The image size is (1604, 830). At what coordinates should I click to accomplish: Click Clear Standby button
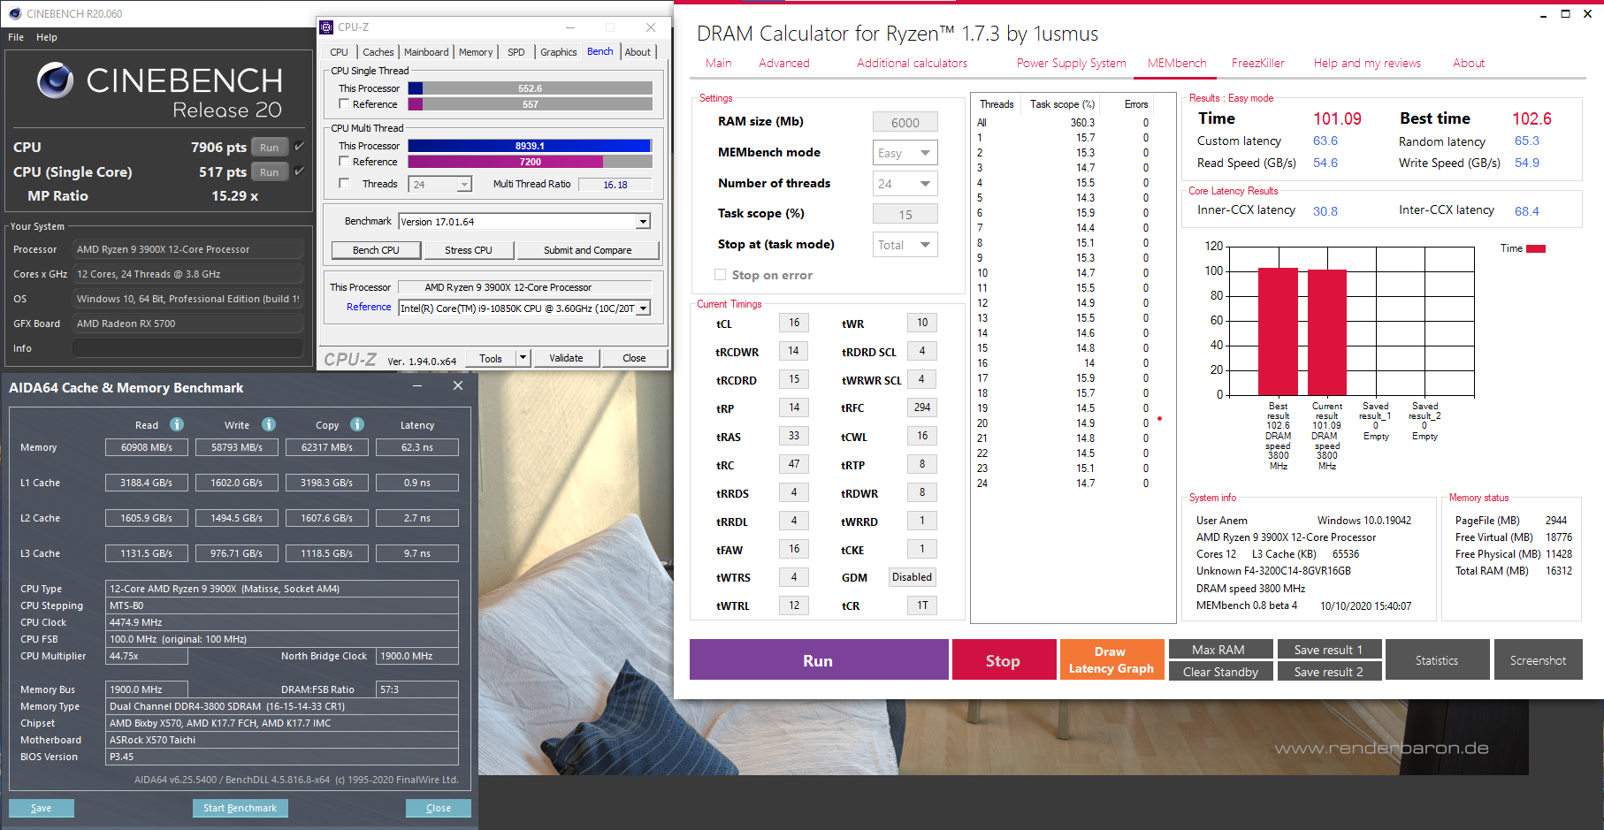pos(1220,672)
